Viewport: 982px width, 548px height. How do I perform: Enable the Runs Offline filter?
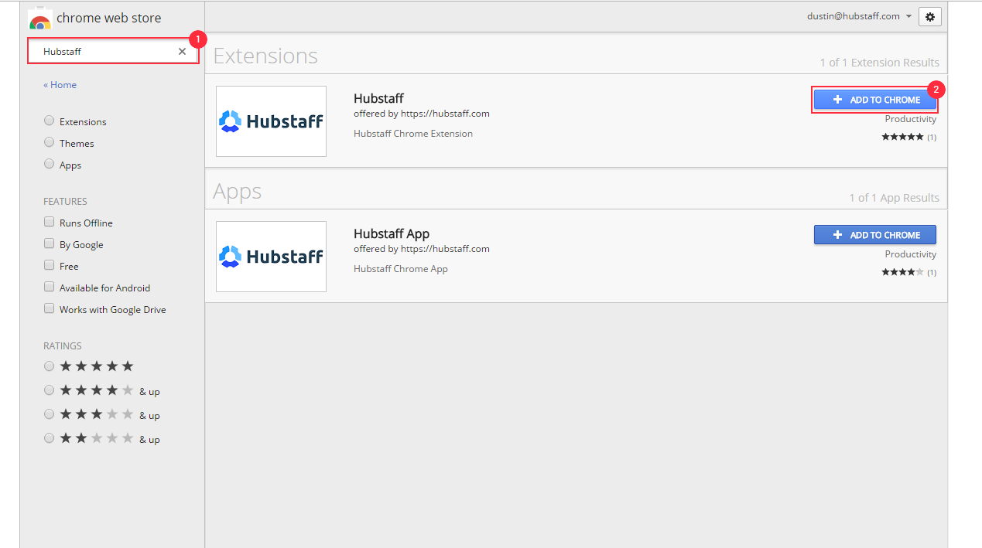coord(49,222)
